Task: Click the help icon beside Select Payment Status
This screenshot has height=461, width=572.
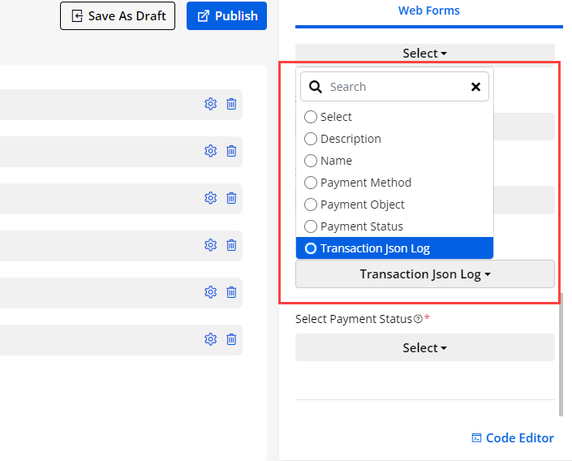Action: 418,319
